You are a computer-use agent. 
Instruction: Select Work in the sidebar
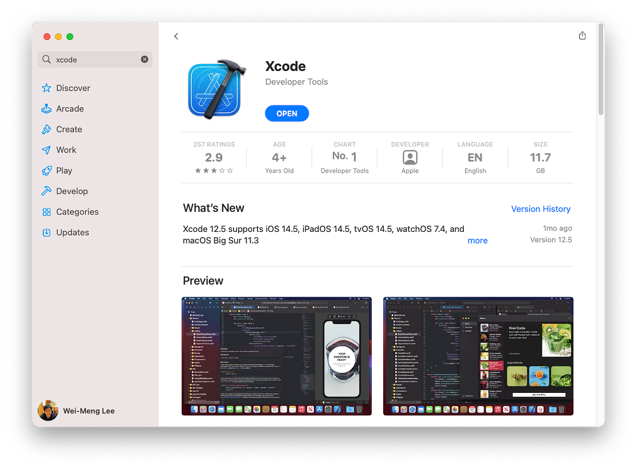click(x=66, y=150)
